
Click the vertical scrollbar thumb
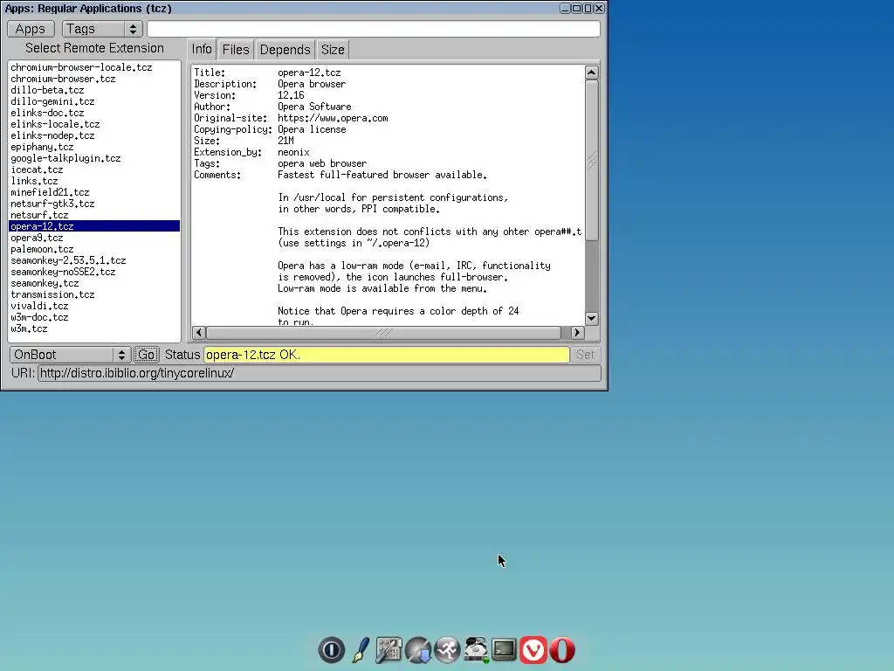[x=591, y=161]
